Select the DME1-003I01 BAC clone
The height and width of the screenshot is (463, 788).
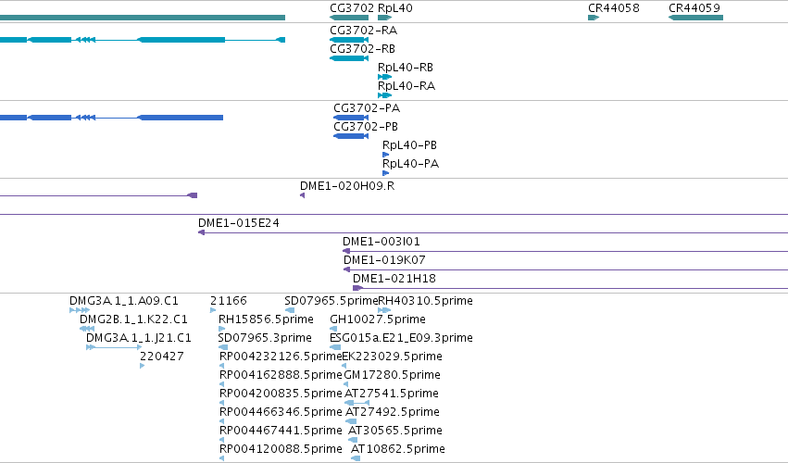point(566,251)
